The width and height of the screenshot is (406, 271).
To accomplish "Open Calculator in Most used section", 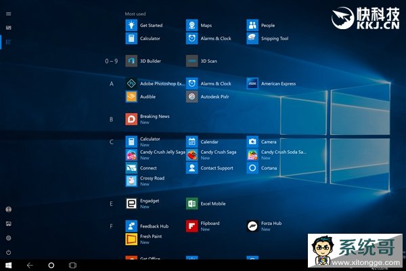I will click(131, 39).
